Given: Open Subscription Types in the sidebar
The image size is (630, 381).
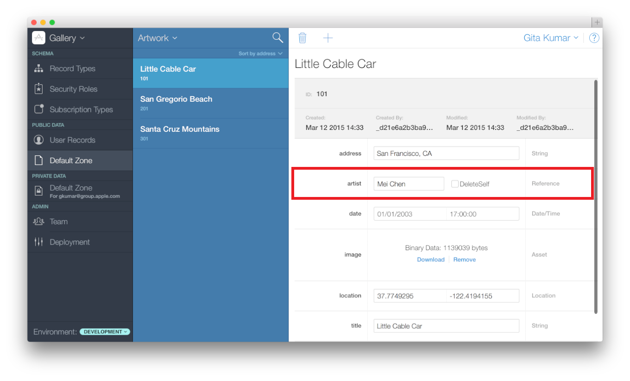Looking at the screenshot, I should (81, 110).
